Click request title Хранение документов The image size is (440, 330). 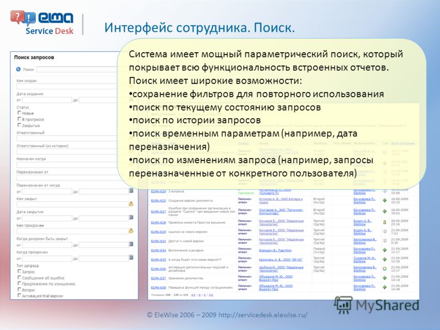(x=186, y=278)
